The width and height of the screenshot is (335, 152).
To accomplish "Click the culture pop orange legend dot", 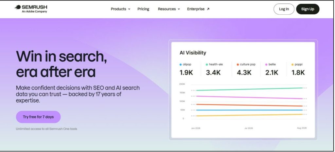I will pyautogui.click(x=238, y=64).
